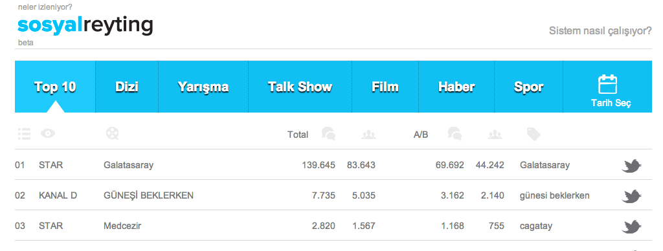Click the sosyalreyting logo
663x251 pixels.
[85, 25]
